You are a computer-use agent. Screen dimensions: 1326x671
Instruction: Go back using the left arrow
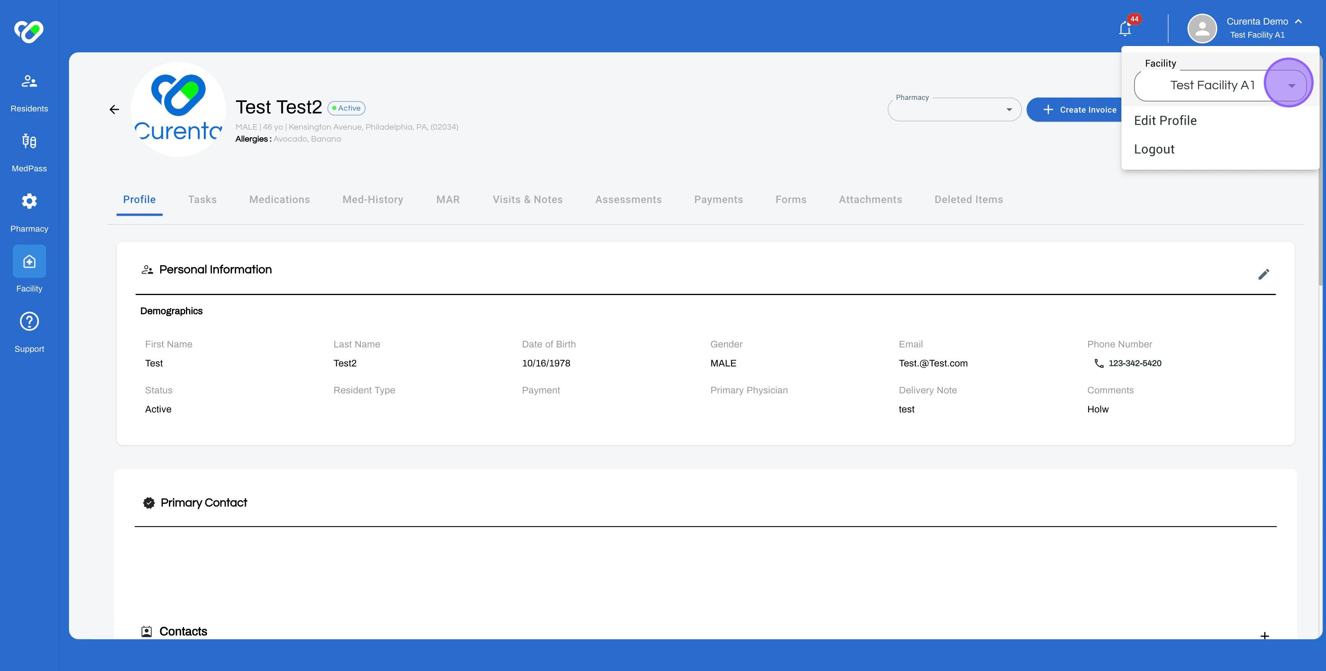click(x=114, y=109)
